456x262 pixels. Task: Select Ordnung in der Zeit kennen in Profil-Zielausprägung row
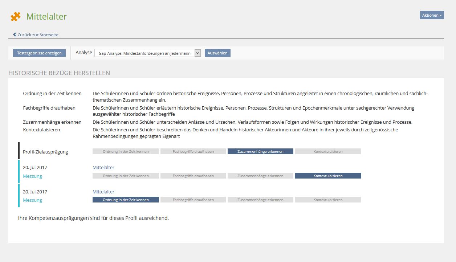tap(126, 151)
